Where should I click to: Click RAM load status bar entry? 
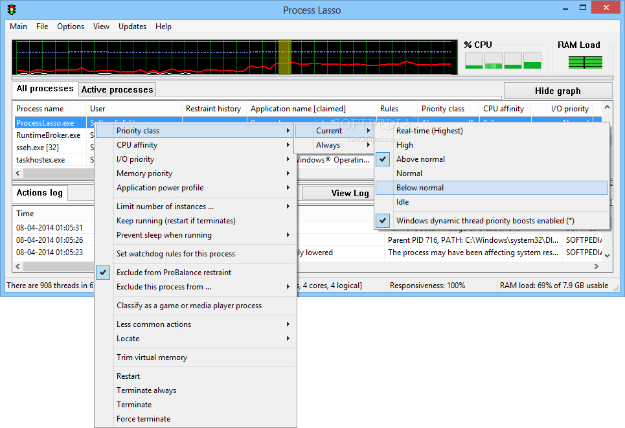coord(554,286)
